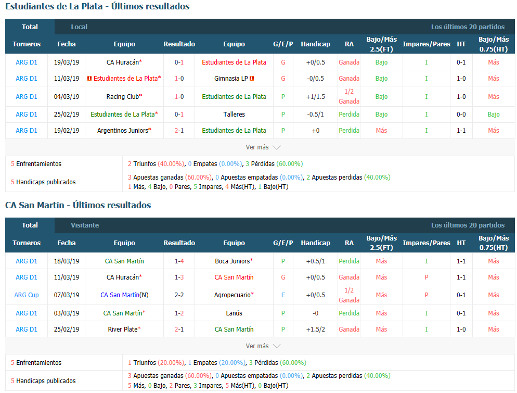The image size is (517, 393).
Task: Click 1 Empates (20.00%) summary text
Action: coord(217,363)
